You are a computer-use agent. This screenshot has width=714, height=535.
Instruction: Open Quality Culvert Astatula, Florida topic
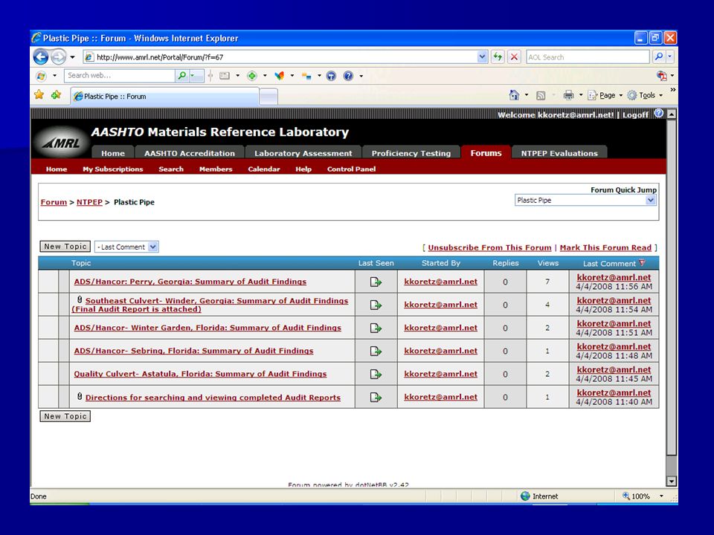pos(200,374)
